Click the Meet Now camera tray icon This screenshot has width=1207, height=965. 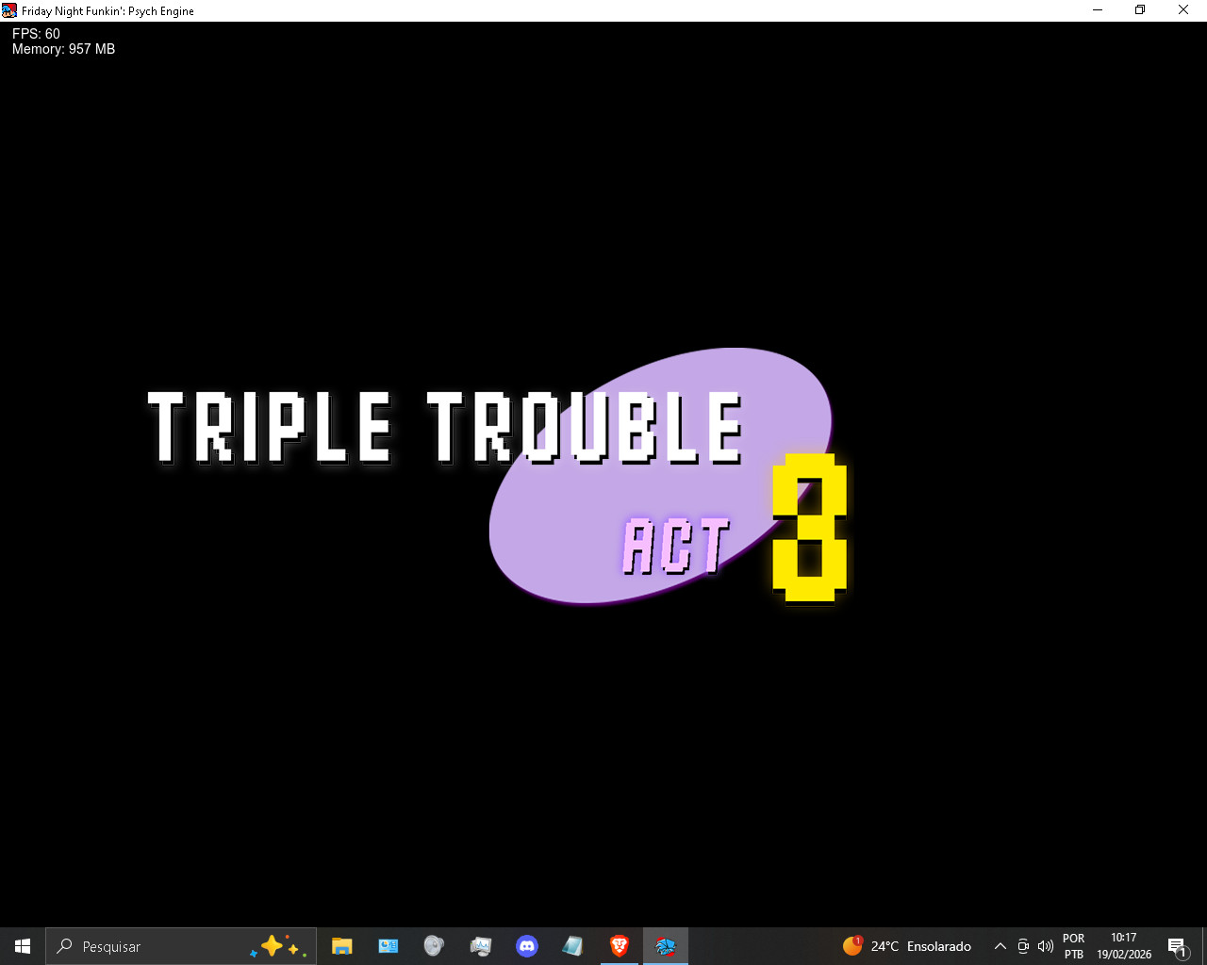pos(1023,946)
